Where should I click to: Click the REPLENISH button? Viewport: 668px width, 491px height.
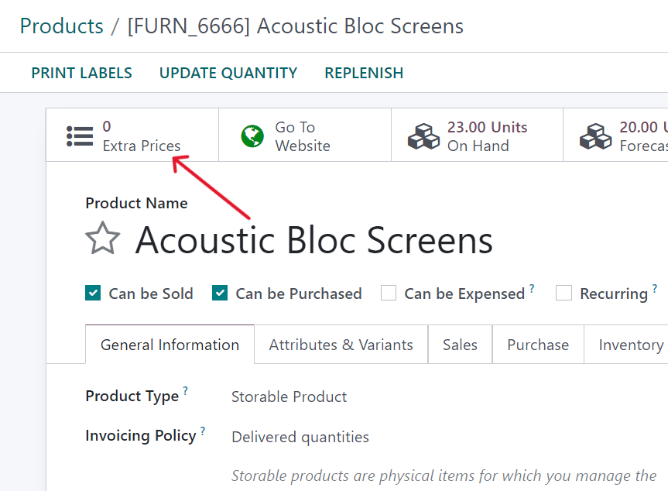coord(364,72)
